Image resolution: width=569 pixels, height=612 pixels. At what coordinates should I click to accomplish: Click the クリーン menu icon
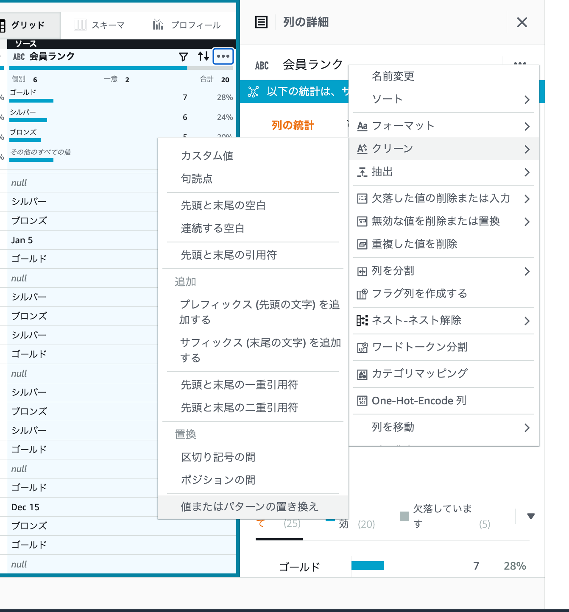click(362, 149)
